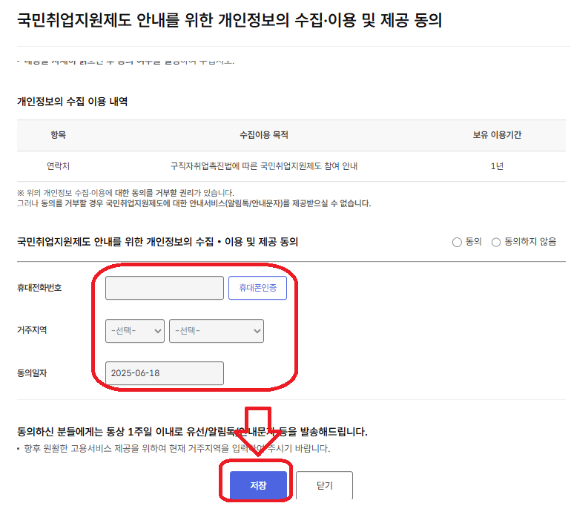Click the blue 저장 button
The image size is (571, 506).
258,485
